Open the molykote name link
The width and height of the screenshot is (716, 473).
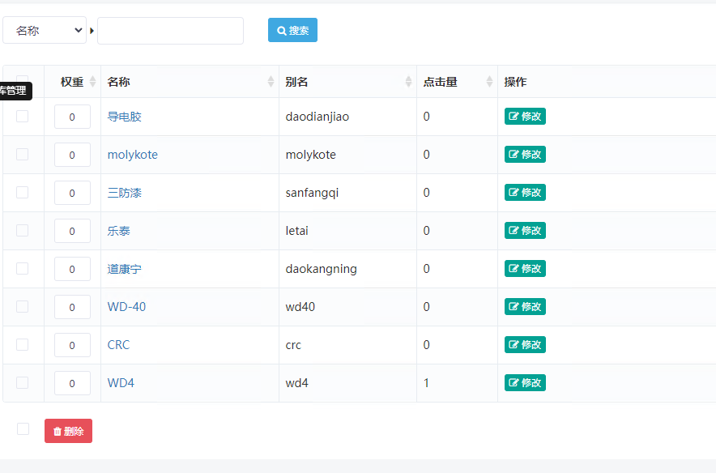pos(132,155)
